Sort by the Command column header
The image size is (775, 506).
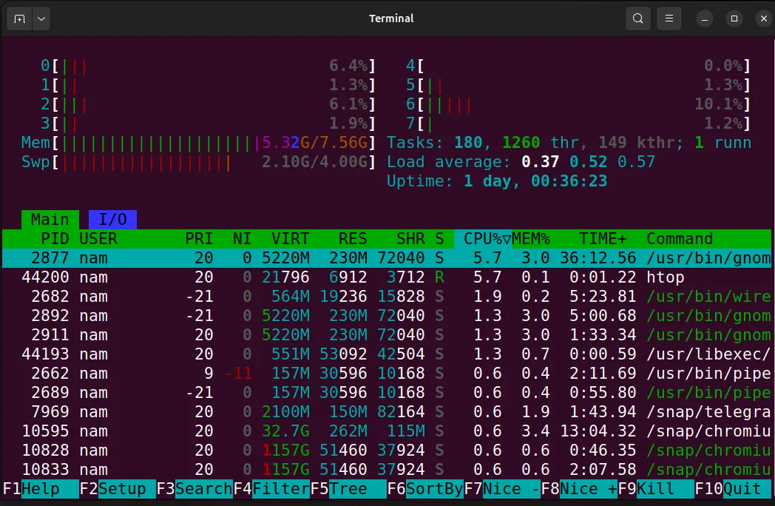coord(680,239)
